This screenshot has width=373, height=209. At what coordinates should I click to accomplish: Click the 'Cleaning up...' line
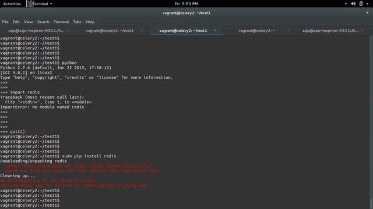tap(17, 176)
